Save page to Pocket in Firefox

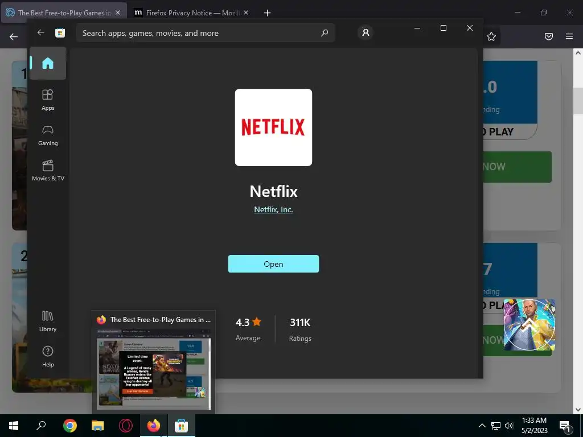[x=549, y=36]
